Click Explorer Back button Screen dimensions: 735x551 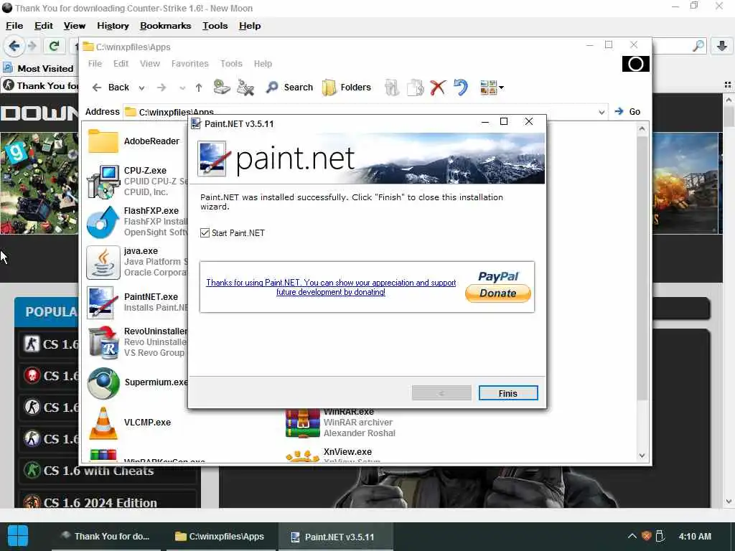coord(111,88)
